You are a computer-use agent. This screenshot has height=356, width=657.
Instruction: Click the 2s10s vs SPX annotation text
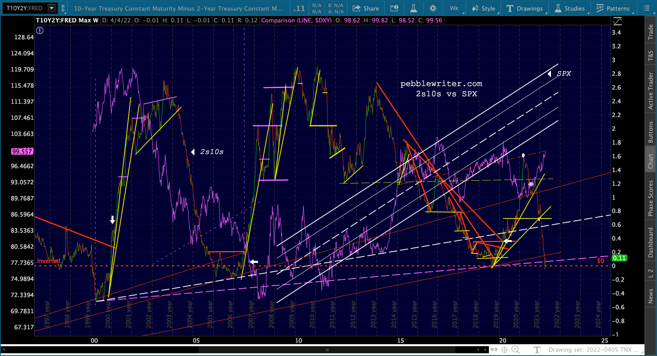point(447,94)
